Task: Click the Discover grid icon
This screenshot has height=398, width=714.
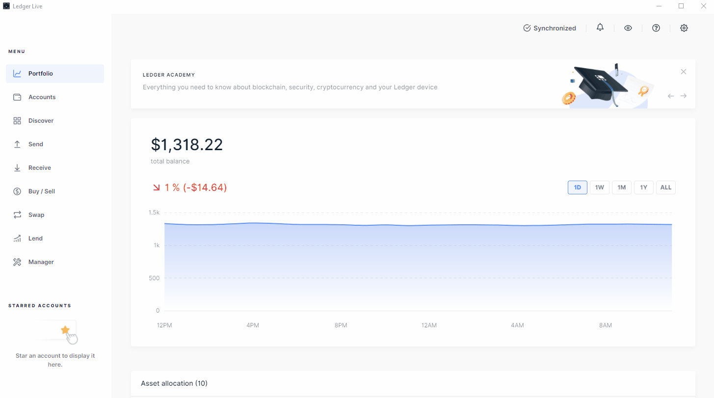Action: click(x=17, y=121)
